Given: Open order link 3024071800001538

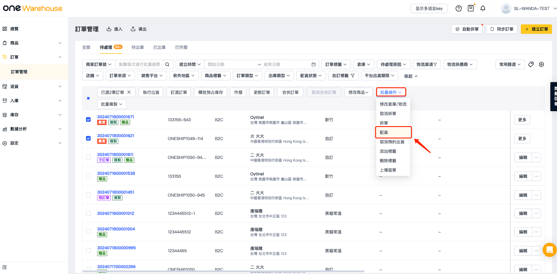Looking at the screenshot, I should [116, 173].
